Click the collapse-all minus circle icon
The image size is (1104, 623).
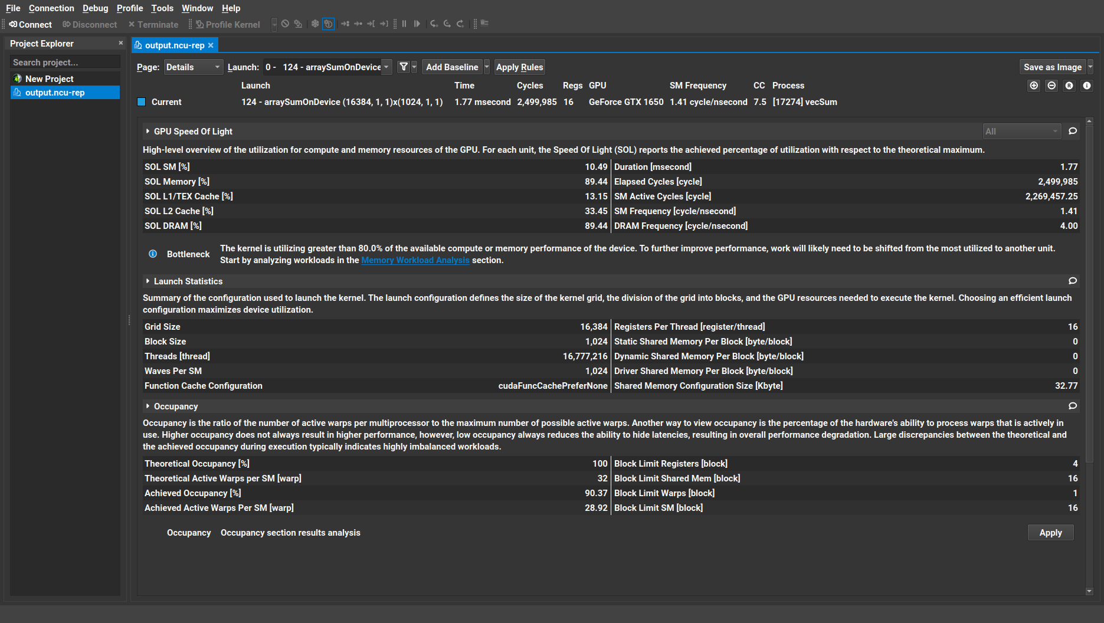1051,86
